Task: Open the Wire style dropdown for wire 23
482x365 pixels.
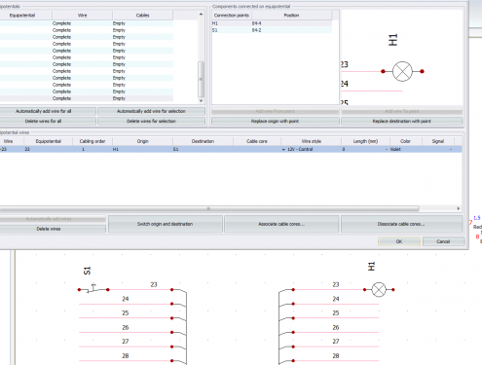Action: pos(283,149)
